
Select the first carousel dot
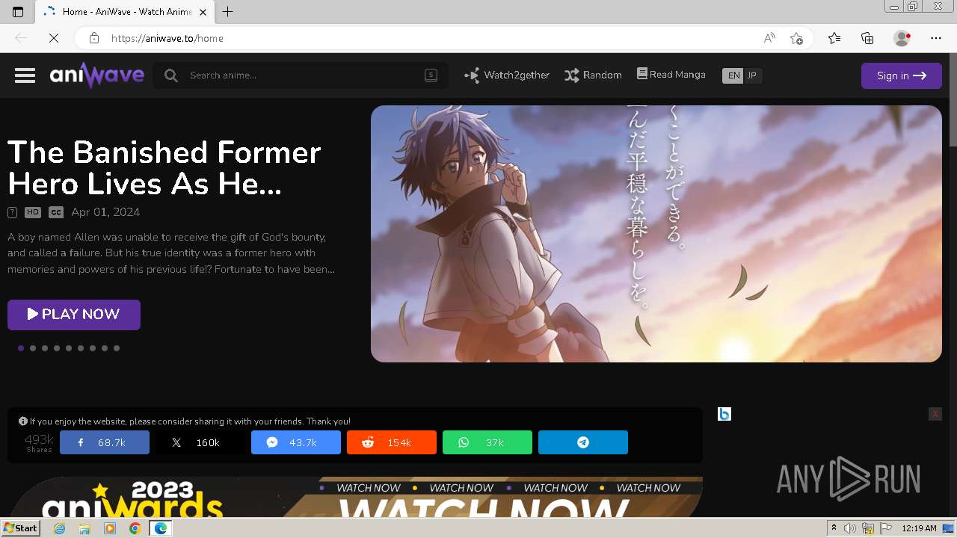point(21,348)
